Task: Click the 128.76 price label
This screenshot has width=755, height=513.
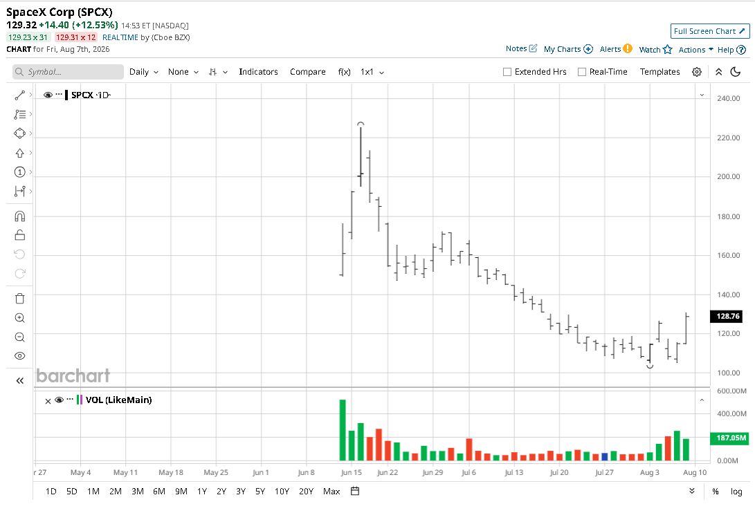Action: [x=727, y=316]
